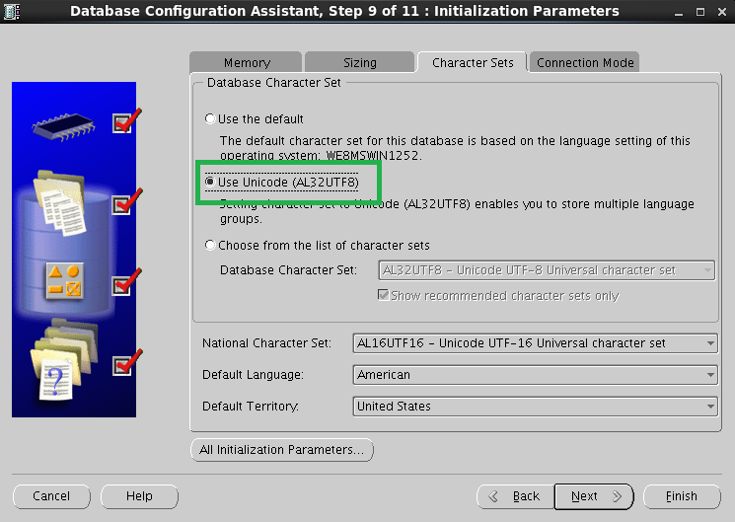
Task: Open the Connection Mode tab
Action: pos(584,62)
